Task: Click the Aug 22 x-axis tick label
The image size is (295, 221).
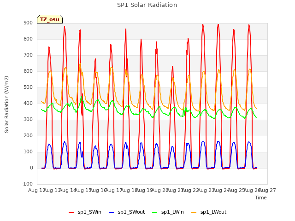Action: pos(190,190)
